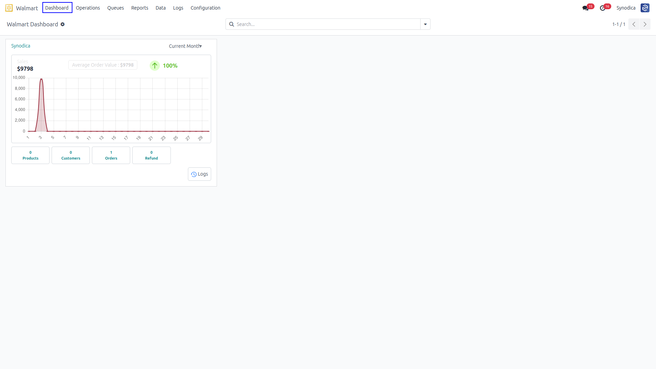Open the Reports menu
The image size is (656, 369).
140,8
